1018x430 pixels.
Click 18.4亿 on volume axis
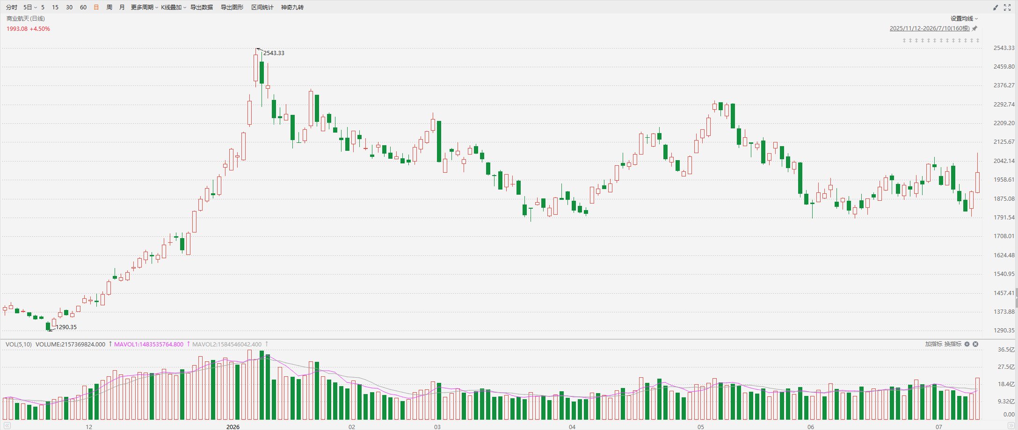pyautogui.click(x=1006, y=384)
